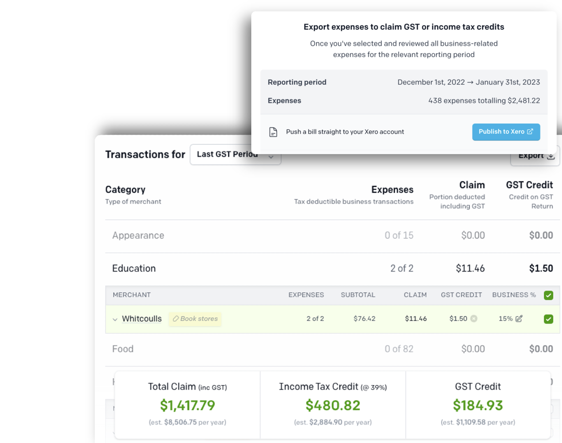The height and width of the screenshot is (443, 562).
Task: Click the Income Tax Credit summary card
Action: [333, 404]
